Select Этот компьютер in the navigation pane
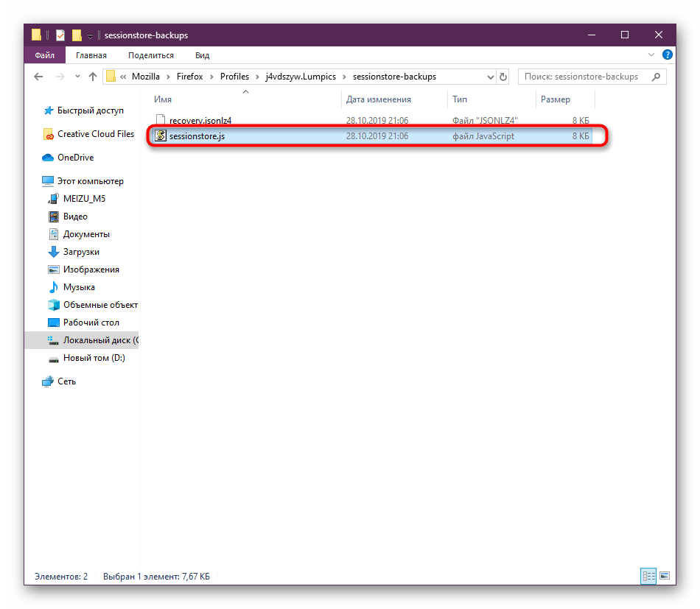The image size is (700, 609). pyautogui.click(x=90, y=181)
